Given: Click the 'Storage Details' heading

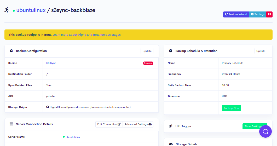Looking at the screenshot, I should pos(186,144).
